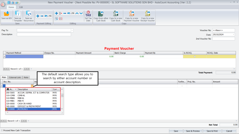Delete detail row with Editing group minus
Screen dimensions: 239x134
(x=65, y=13)
